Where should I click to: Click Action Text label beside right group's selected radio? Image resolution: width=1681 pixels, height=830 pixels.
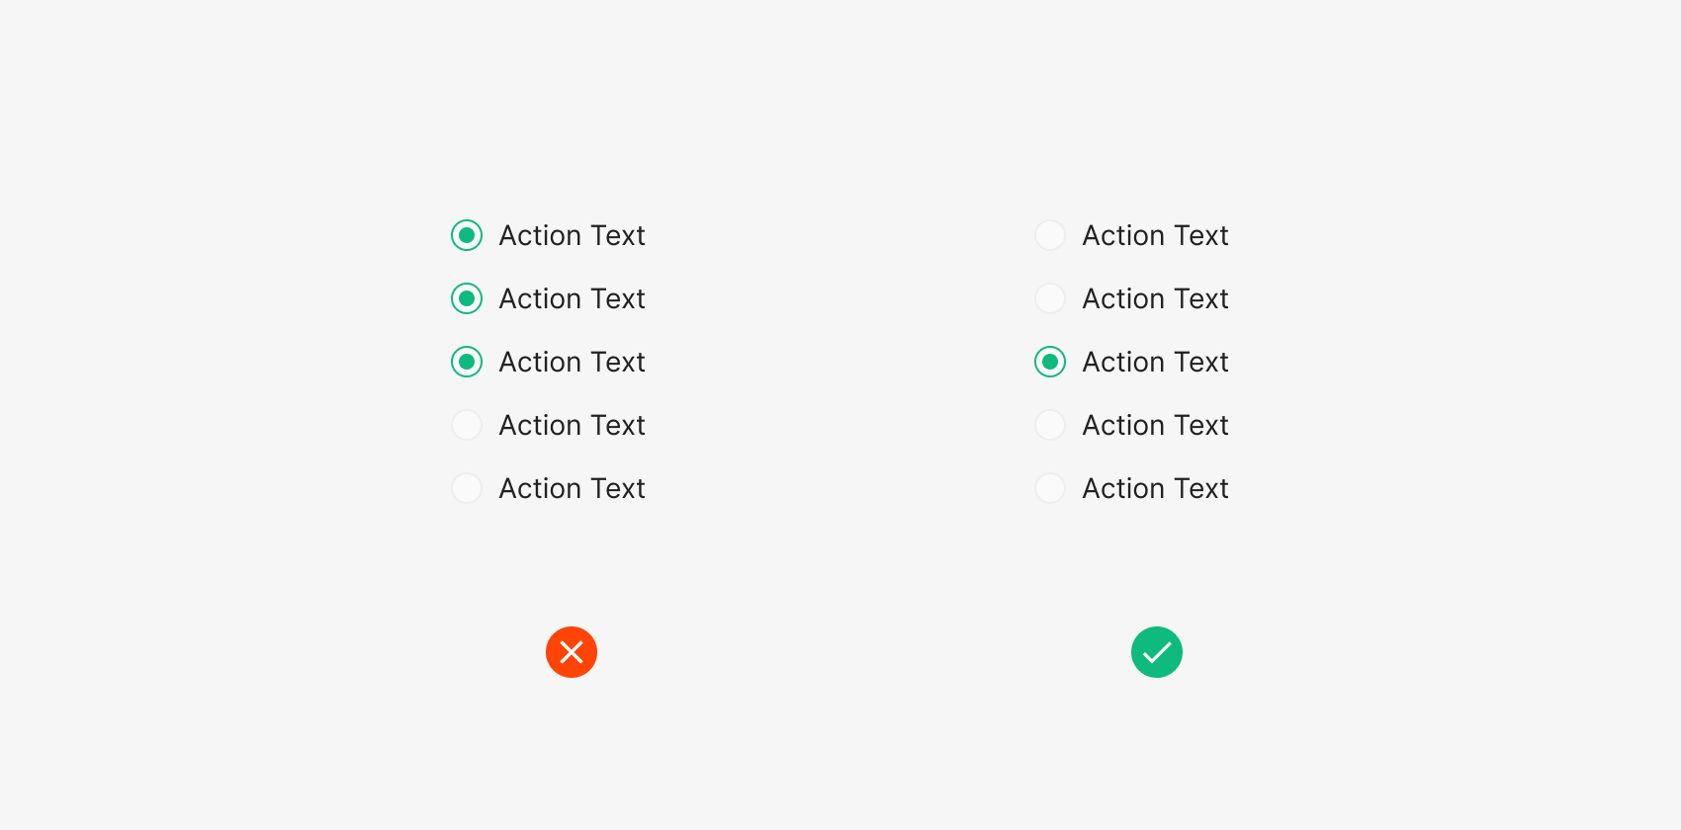click(1155, 362)
